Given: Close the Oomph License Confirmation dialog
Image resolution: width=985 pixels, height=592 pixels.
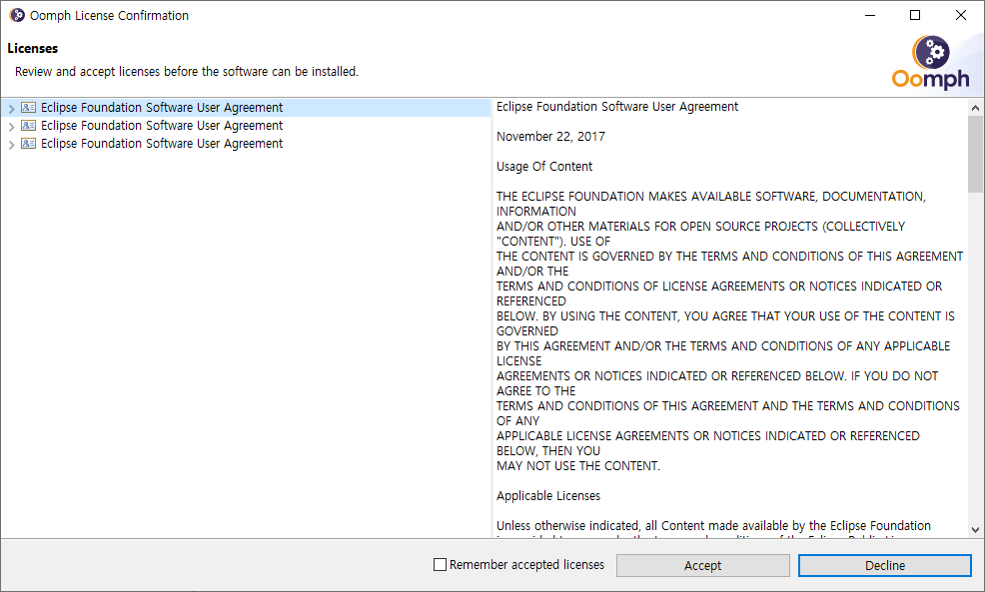Looking at the screenshot, I should [x=961, y=15].
